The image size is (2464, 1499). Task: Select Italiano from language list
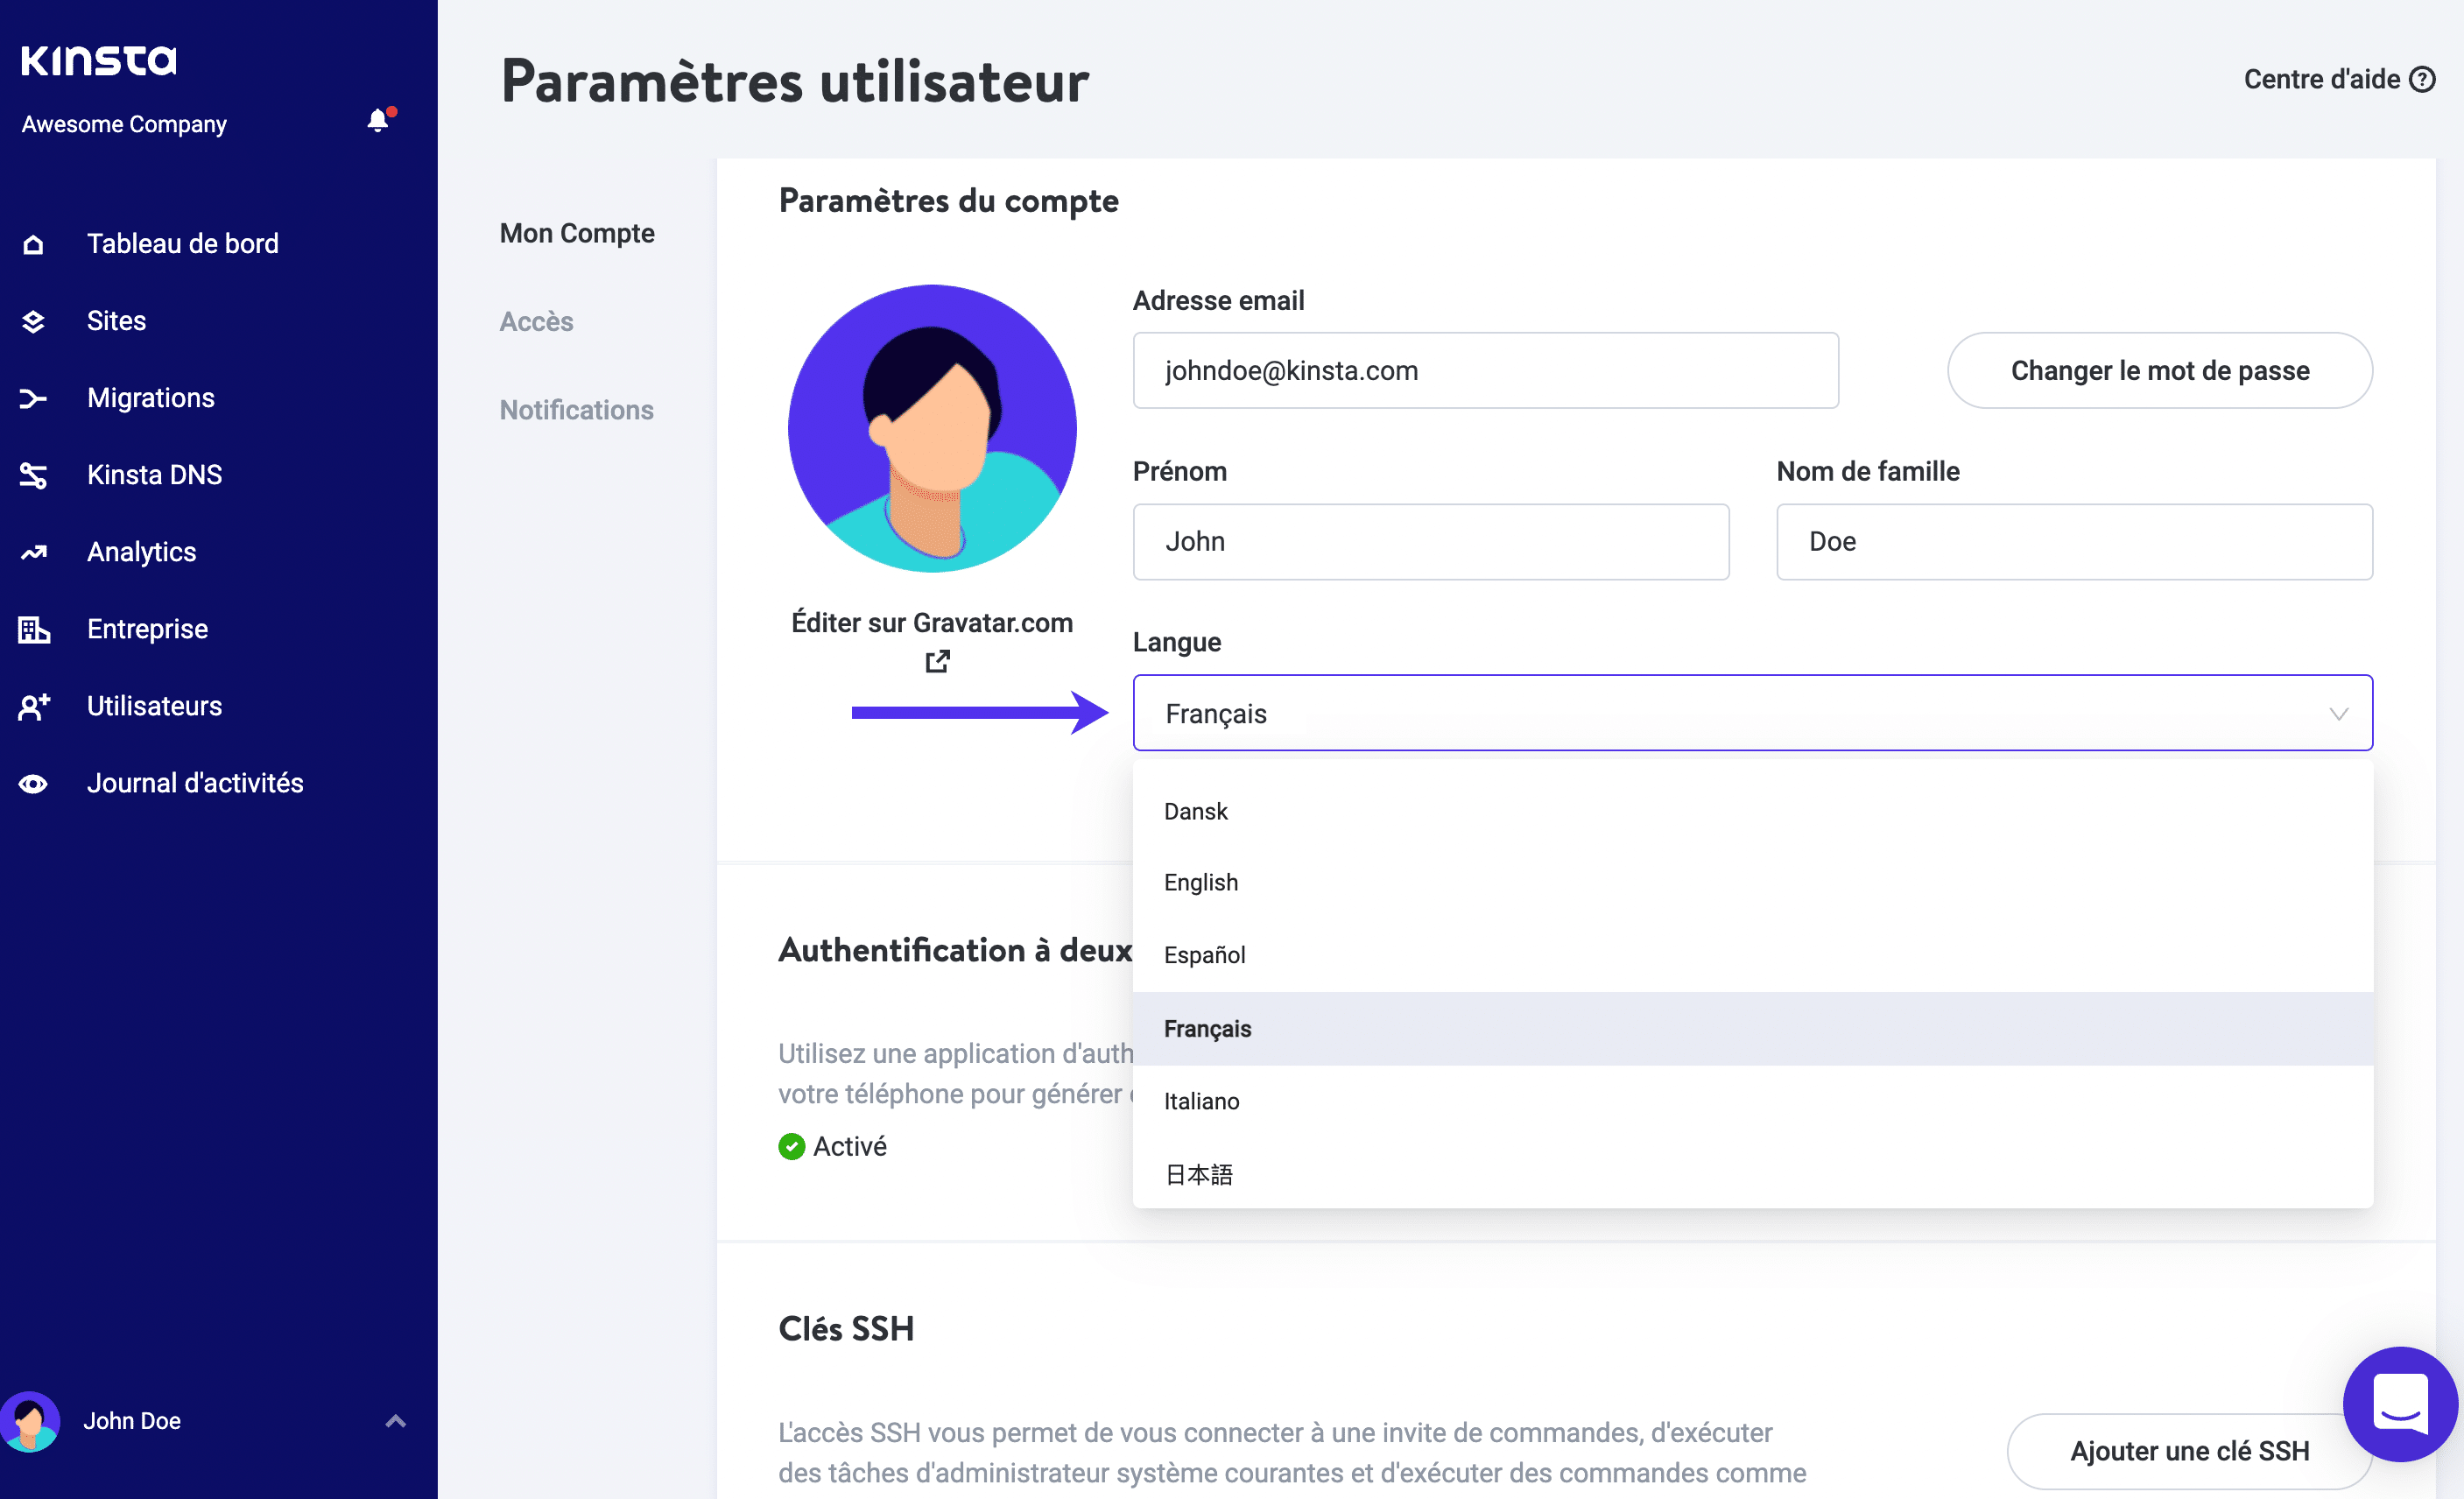pos(1202,1100)
